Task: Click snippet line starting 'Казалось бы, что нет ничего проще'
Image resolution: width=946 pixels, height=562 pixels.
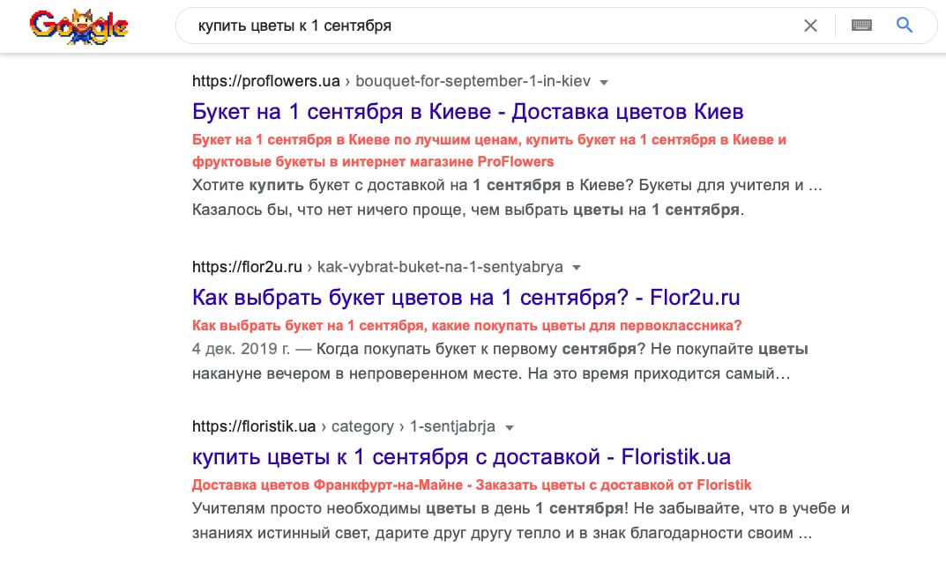Action: pos(467,210)
